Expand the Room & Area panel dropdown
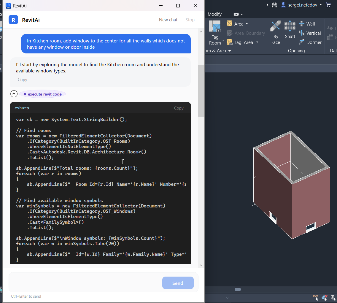 pos(230,51)
